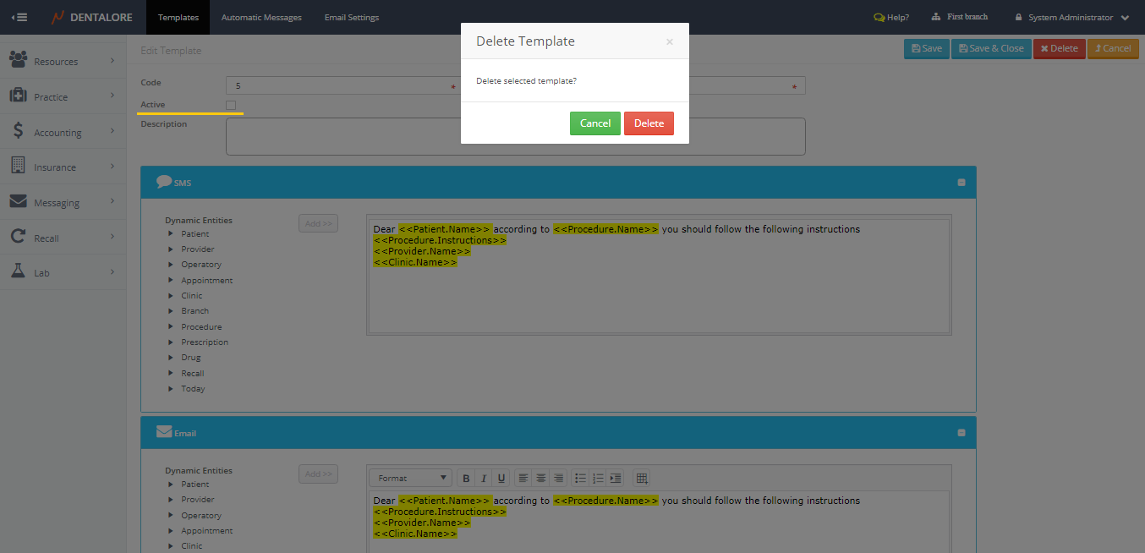Center-align text in the email editor

541,479
